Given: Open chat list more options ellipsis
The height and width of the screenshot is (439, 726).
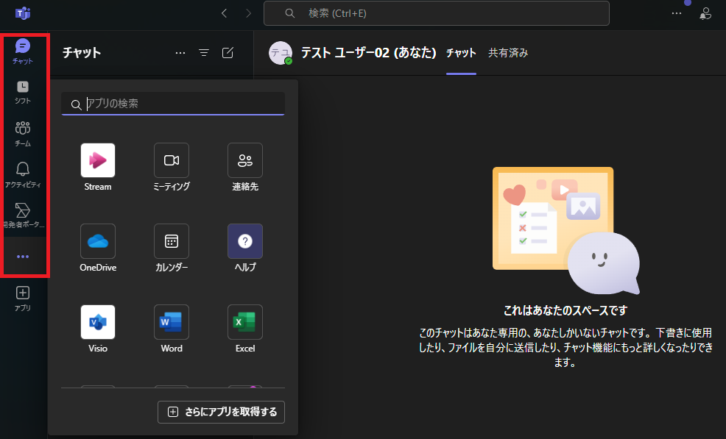Looking at the screenshot, I should tap(180, 53).
